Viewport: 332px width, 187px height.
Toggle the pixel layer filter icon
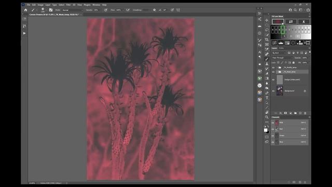(x=289, y=53)
